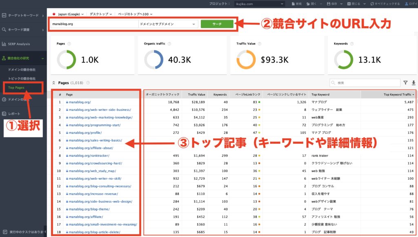Open the ドメインとサブドメイン scope dropdown
This screenshot has height=237, width=418.
pyautogui.click(x=168, y=24)
